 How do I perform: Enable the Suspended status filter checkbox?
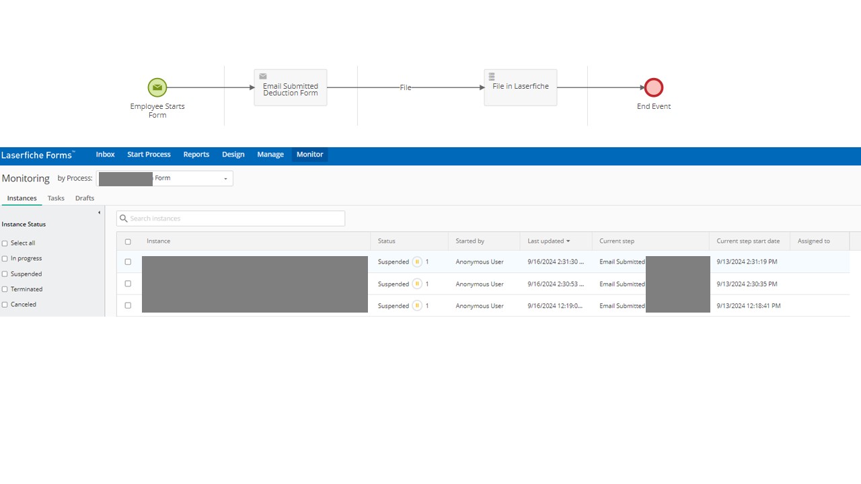pos(5,274)
